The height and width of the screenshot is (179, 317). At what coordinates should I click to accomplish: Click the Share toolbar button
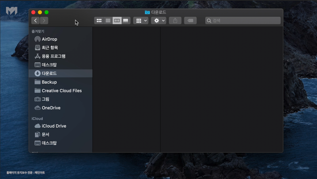click(x=175, y=21)
